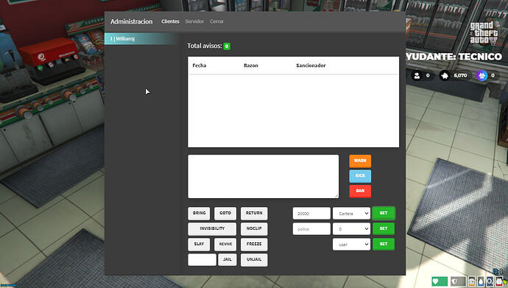The image size is (508, 288).
Task: Open the job grade dropdown showing 0
Action: [351, 229]
